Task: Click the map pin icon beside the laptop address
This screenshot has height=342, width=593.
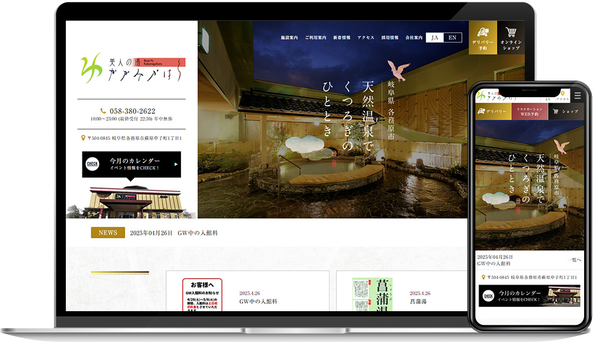Action: (83, 138)
